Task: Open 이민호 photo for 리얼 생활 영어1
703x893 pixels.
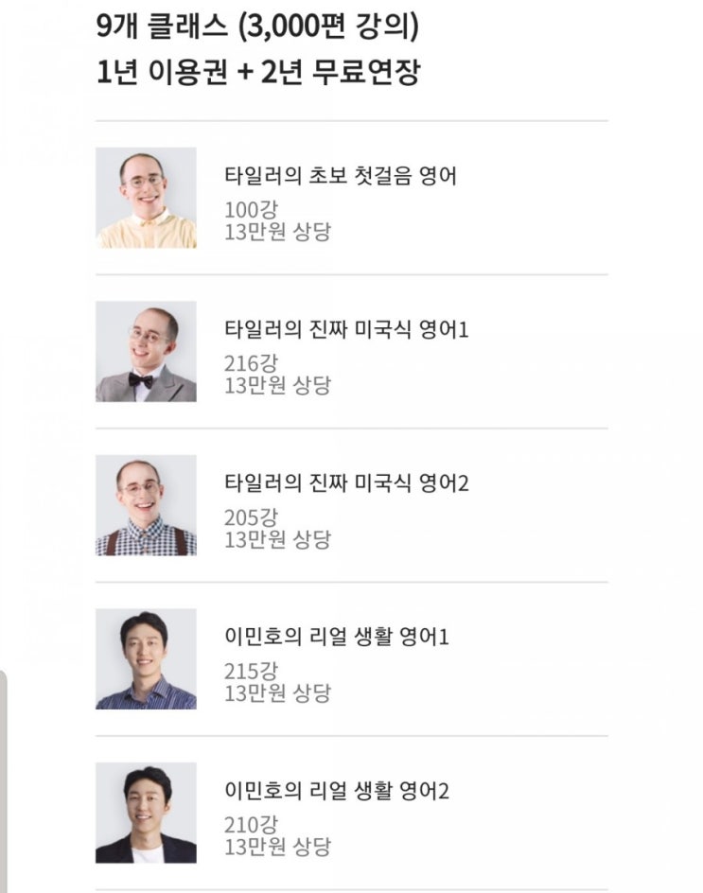Action: tap(146, 659)
